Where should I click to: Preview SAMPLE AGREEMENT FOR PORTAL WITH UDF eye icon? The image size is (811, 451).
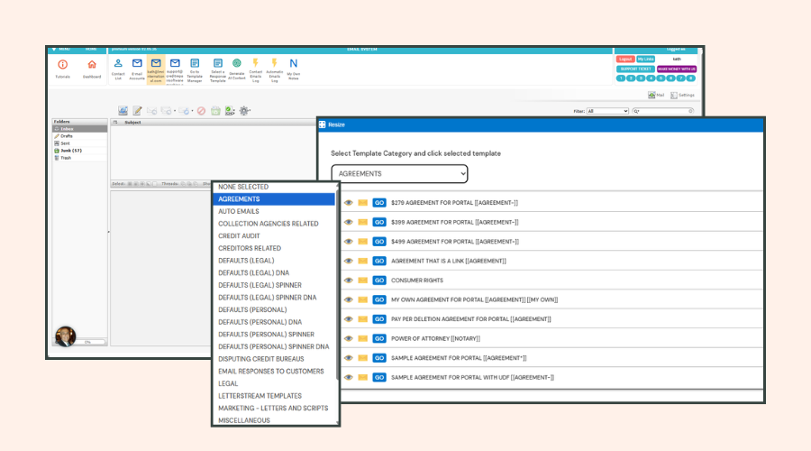coord(349,377)
